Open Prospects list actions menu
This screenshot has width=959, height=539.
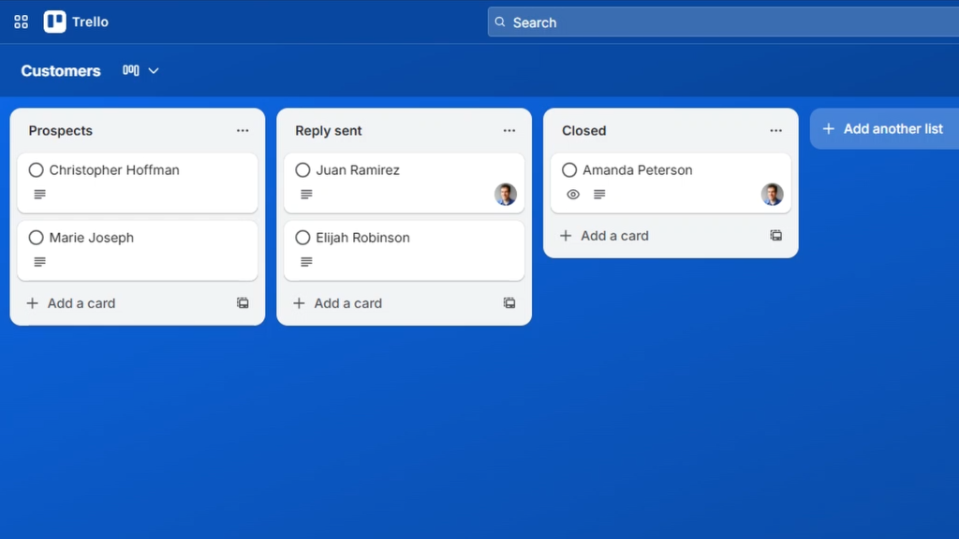click(x=243, y=131)
